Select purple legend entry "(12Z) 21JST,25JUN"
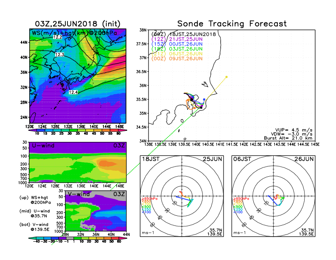This screenshot has height=260, width=336. pos(177,39)
